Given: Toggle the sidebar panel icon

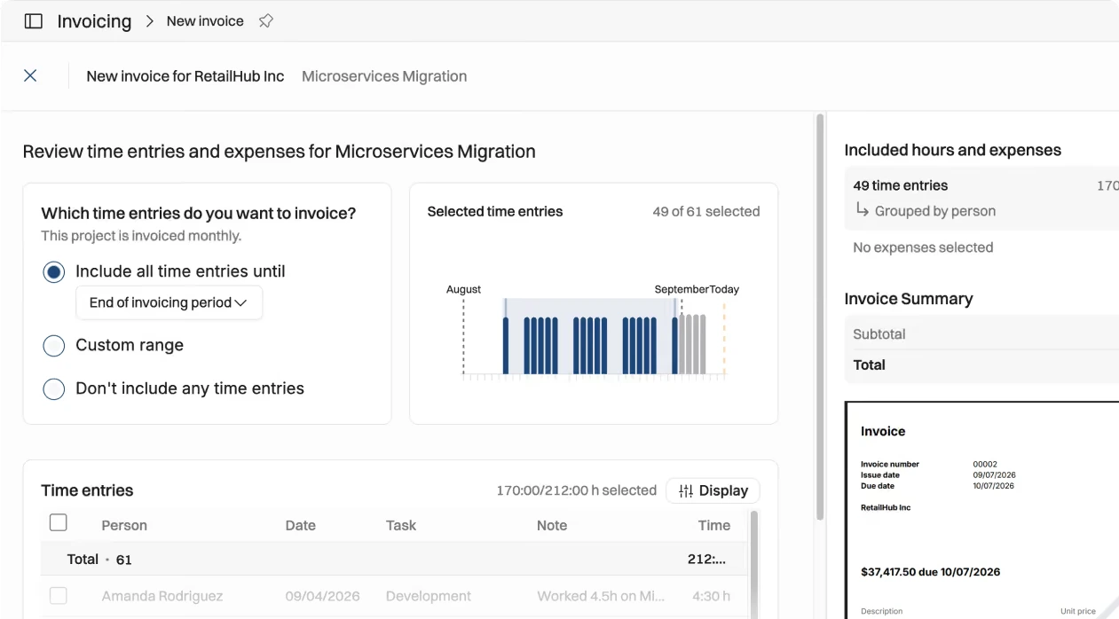Looking at the screenshot, I should pos(33,21).
